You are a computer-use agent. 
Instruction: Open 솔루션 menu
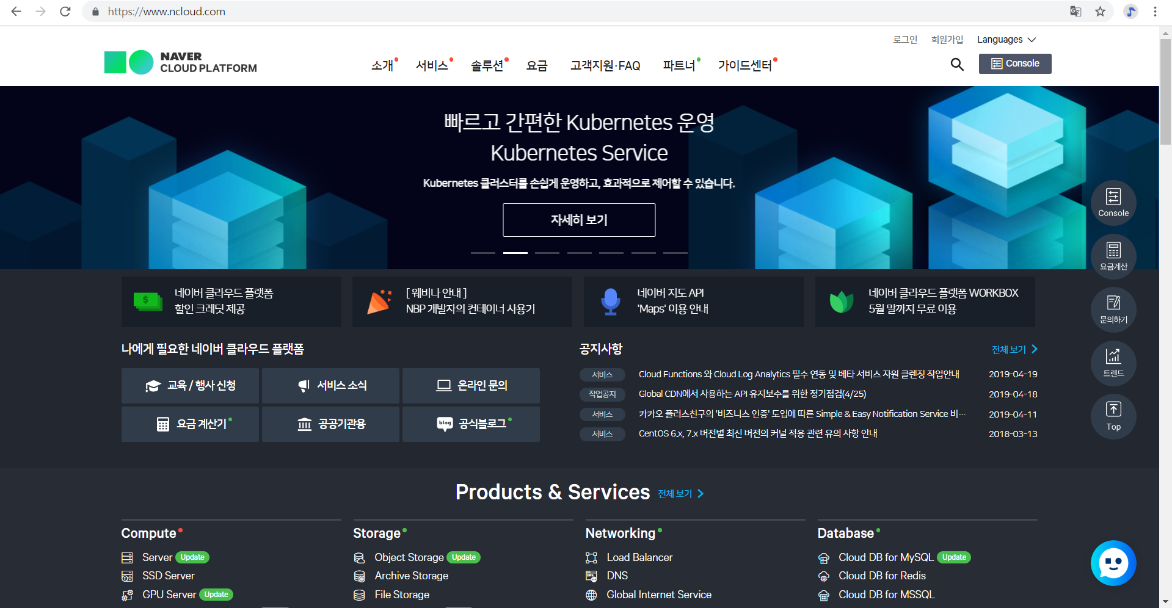(x=487, y=65)
